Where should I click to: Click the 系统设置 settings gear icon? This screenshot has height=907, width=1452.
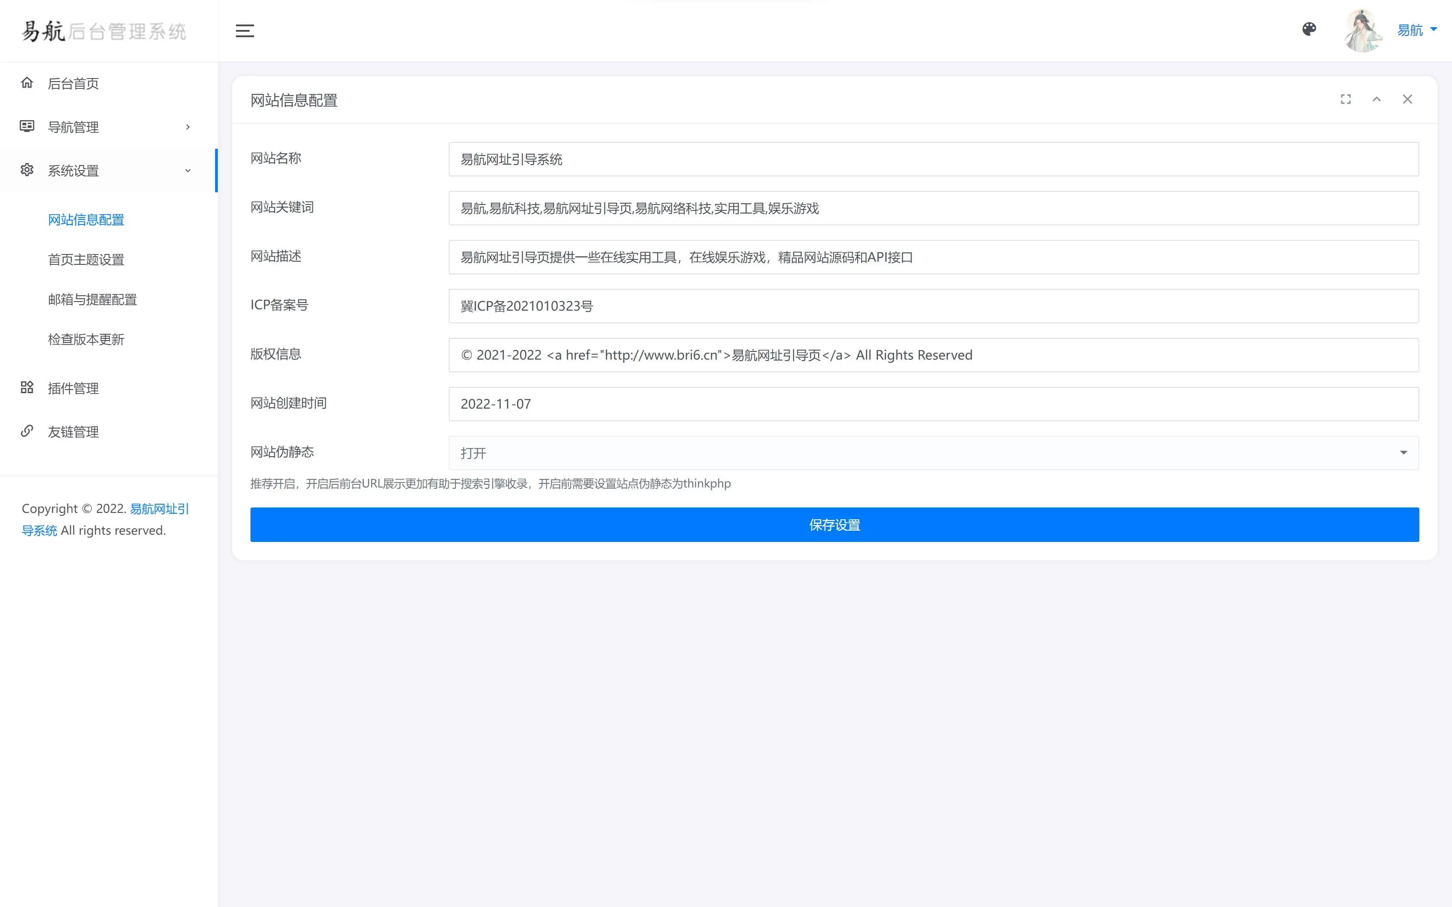click(26, 171)
